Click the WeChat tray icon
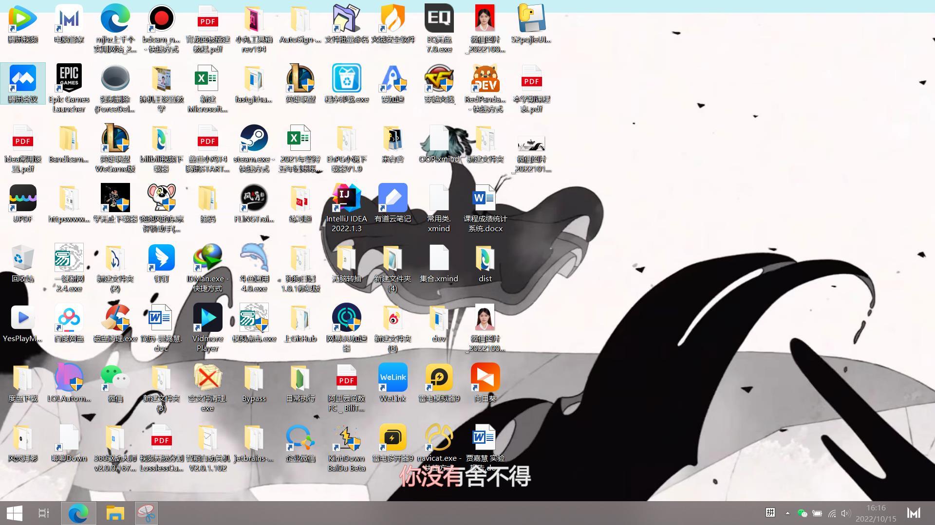 click(802, 513)
